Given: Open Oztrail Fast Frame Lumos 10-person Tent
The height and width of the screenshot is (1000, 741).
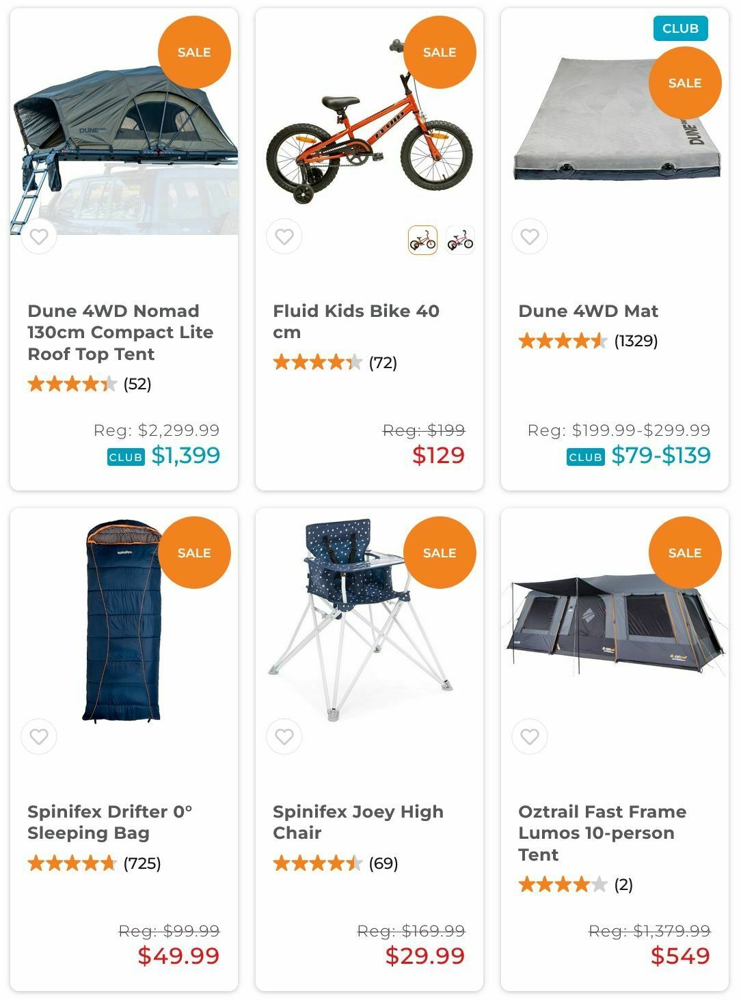Looking at the screenshot, I should (x=602, y=833).
